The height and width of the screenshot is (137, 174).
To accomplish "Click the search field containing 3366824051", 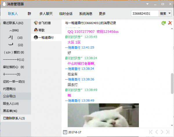I will [x=145, y=14].
